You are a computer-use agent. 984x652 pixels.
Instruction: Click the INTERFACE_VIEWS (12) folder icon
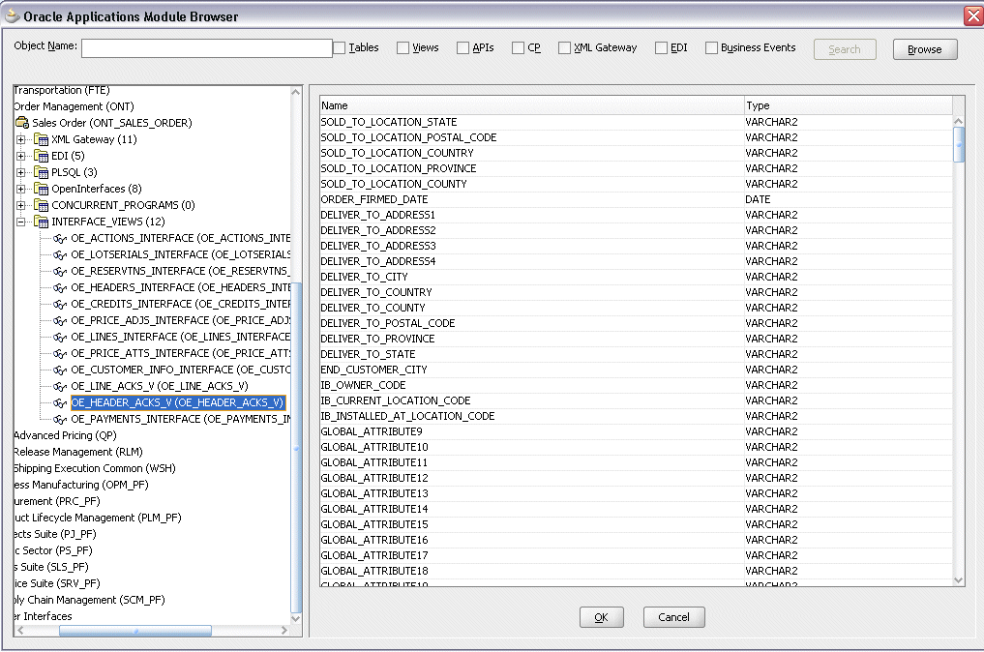pos(41,222)
